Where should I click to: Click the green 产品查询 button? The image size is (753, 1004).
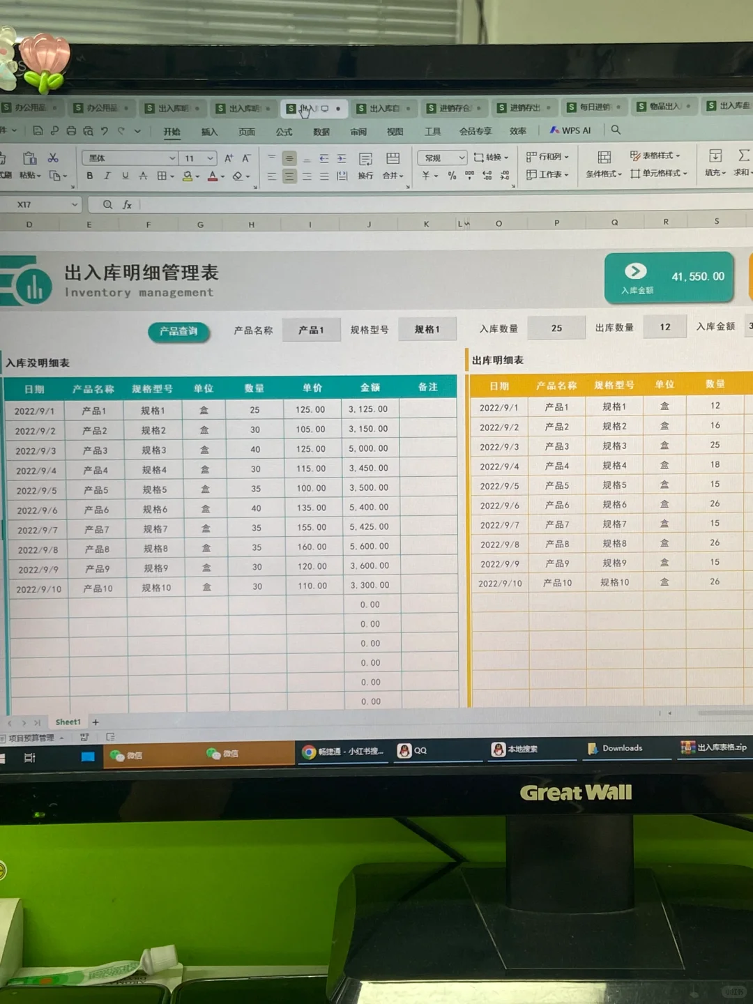click(178, 331)
